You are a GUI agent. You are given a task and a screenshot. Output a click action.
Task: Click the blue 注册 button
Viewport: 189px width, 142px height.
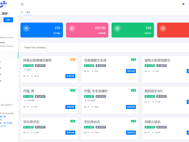coord(8,20)
